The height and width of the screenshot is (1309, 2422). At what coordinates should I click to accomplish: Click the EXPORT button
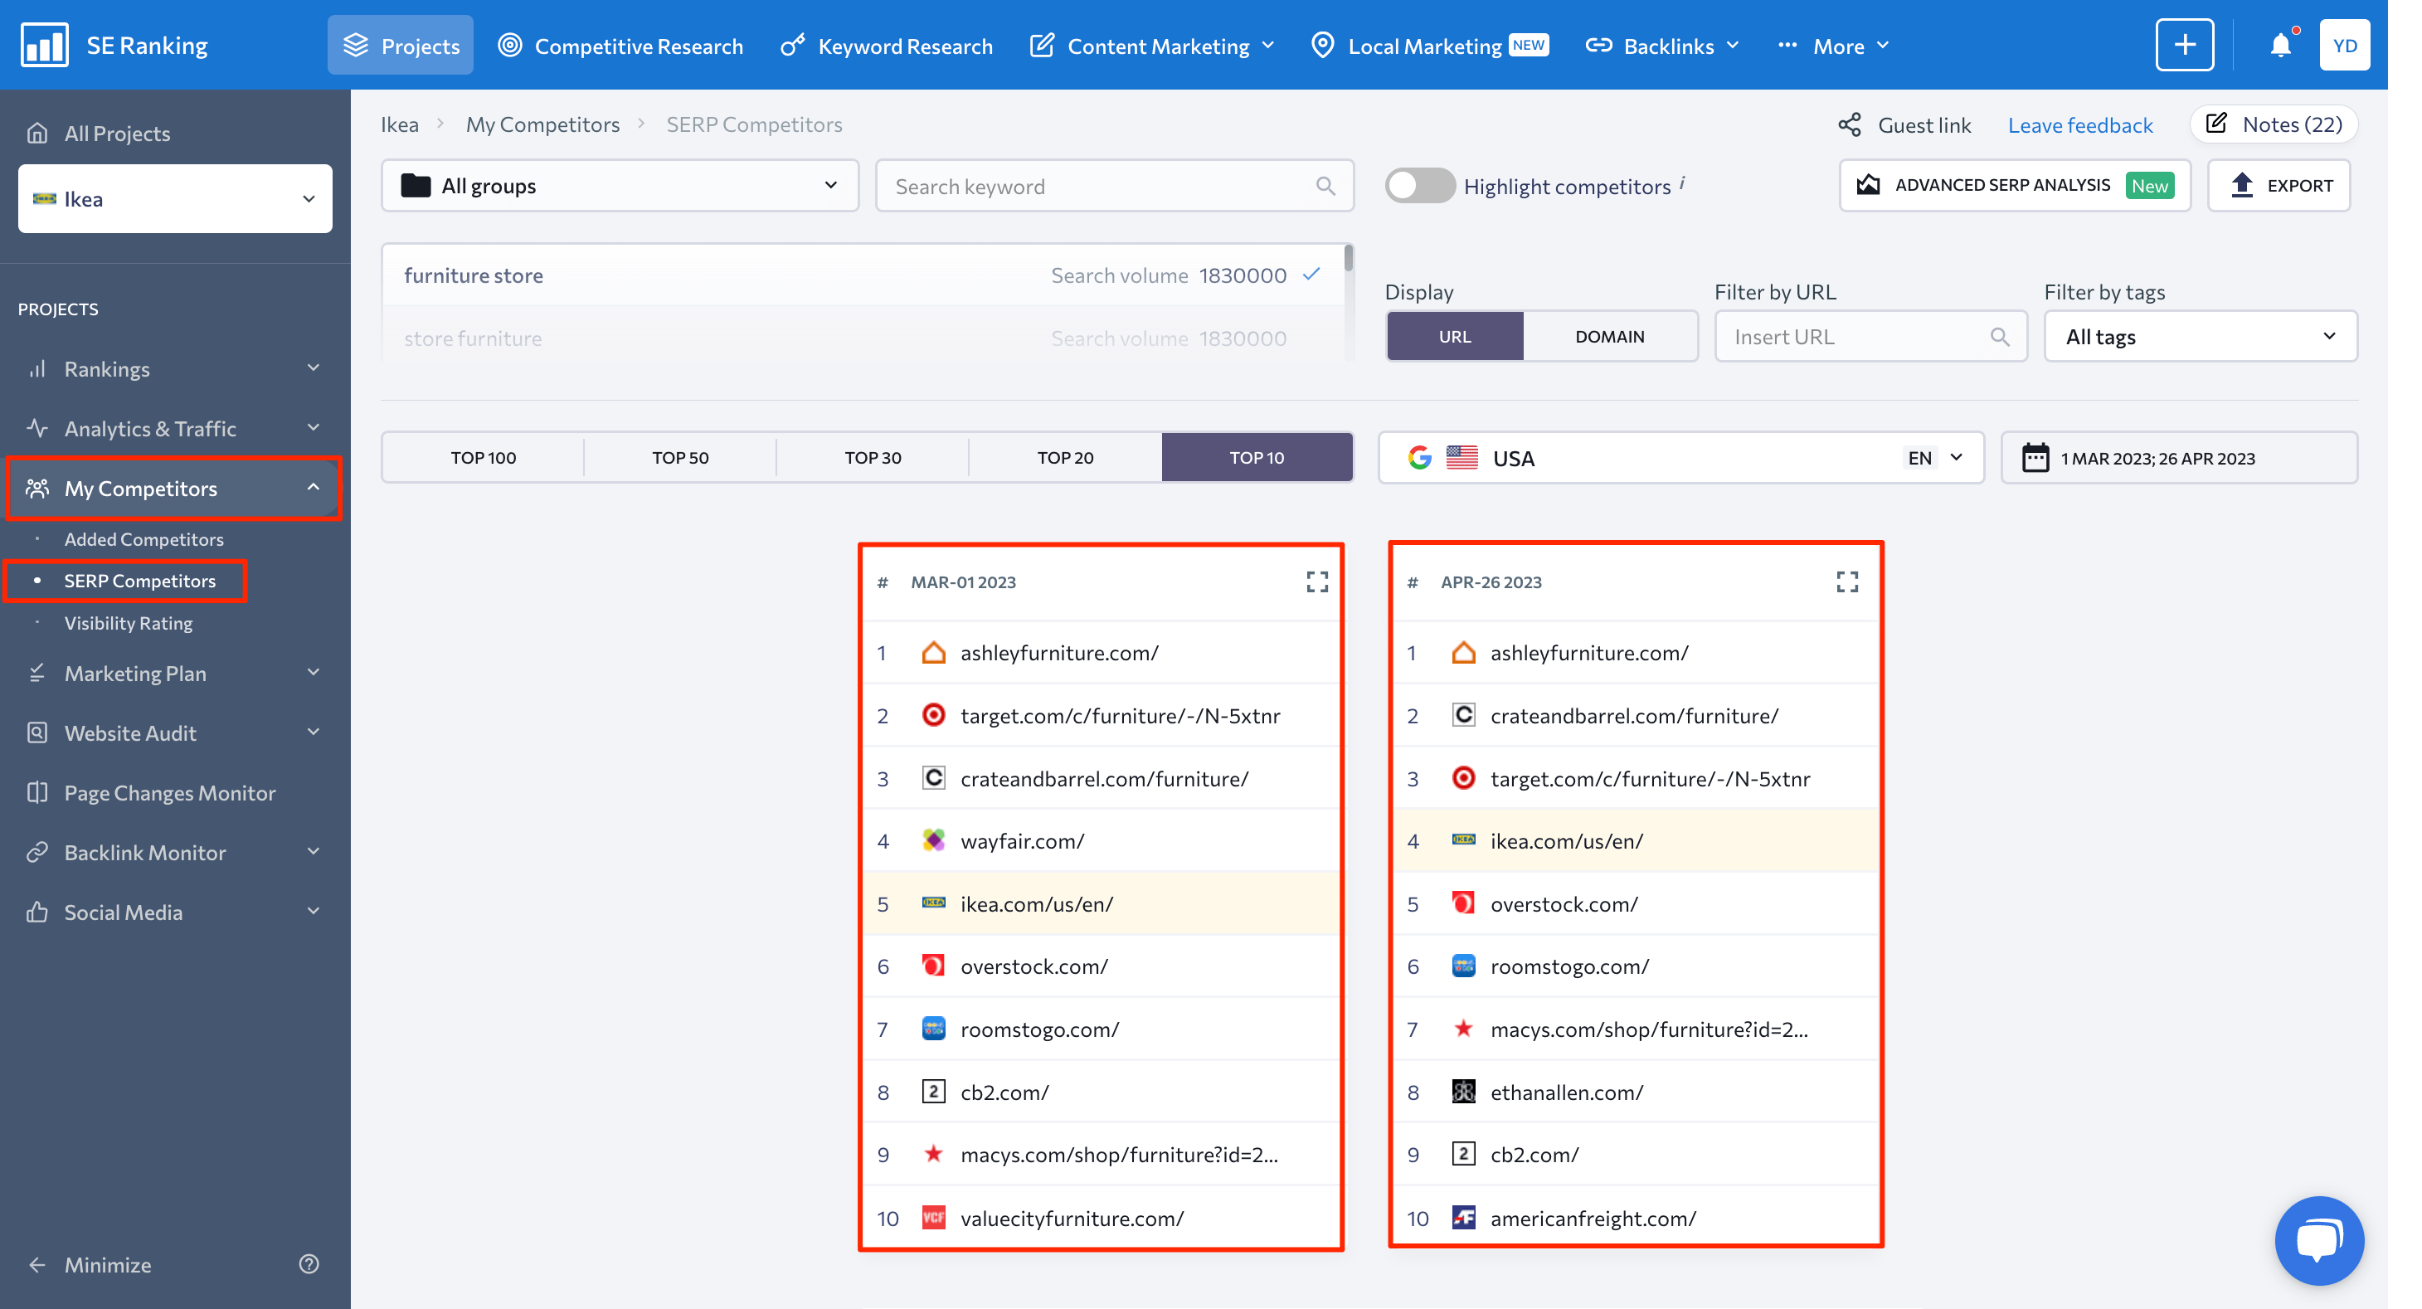(x=2279, y=185)
